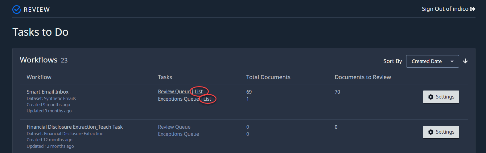Click the Tasks column header
486x153 pixels.
tap(165, 77)
